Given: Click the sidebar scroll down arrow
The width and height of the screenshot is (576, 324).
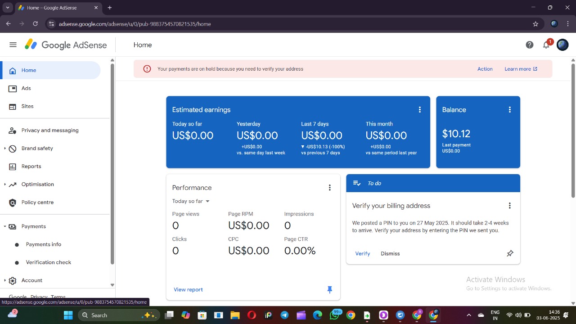Looking at the screenshot, I should click(112, 285).
